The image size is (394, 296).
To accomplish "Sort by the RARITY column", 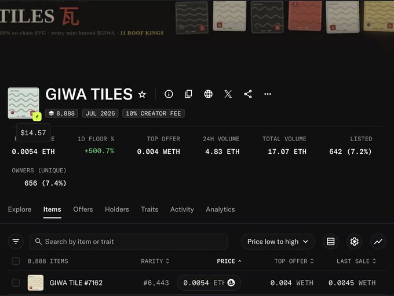I will [x=155, y=261].
